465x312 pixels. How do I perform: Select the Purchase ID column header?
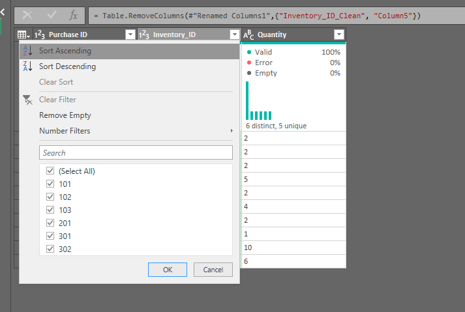point(85,35)
